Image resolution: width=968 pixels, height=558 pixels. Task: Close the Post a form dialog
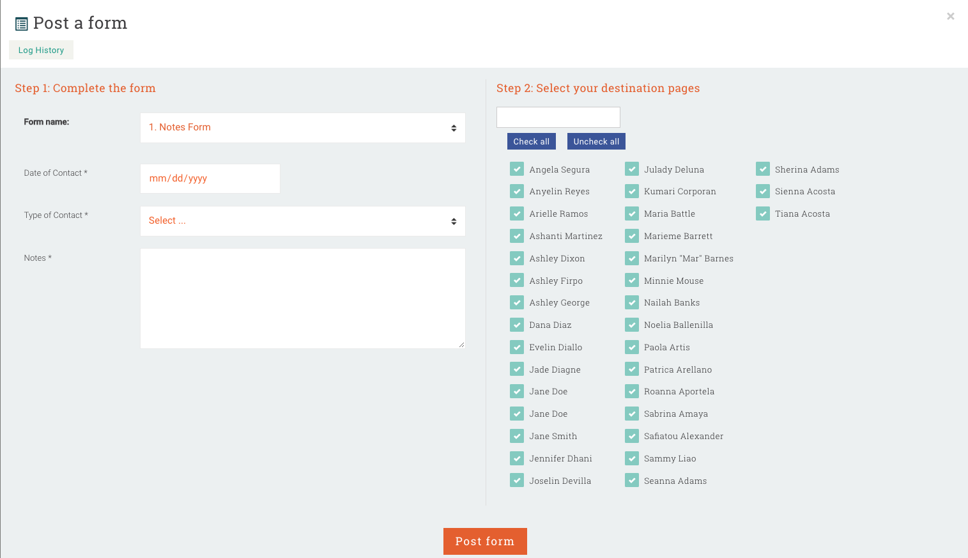950,17
